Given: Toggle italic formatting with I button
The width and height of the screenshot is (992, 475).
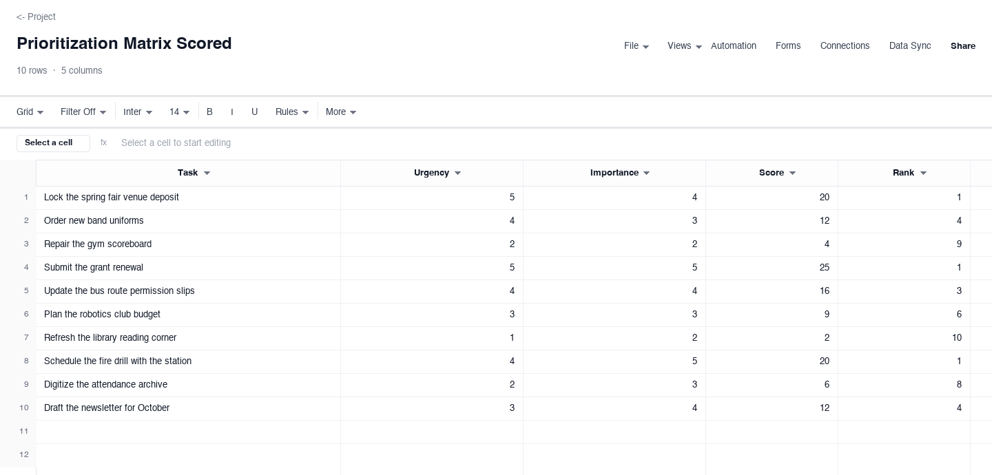Looking at the screenshot, I should (232, 112).
